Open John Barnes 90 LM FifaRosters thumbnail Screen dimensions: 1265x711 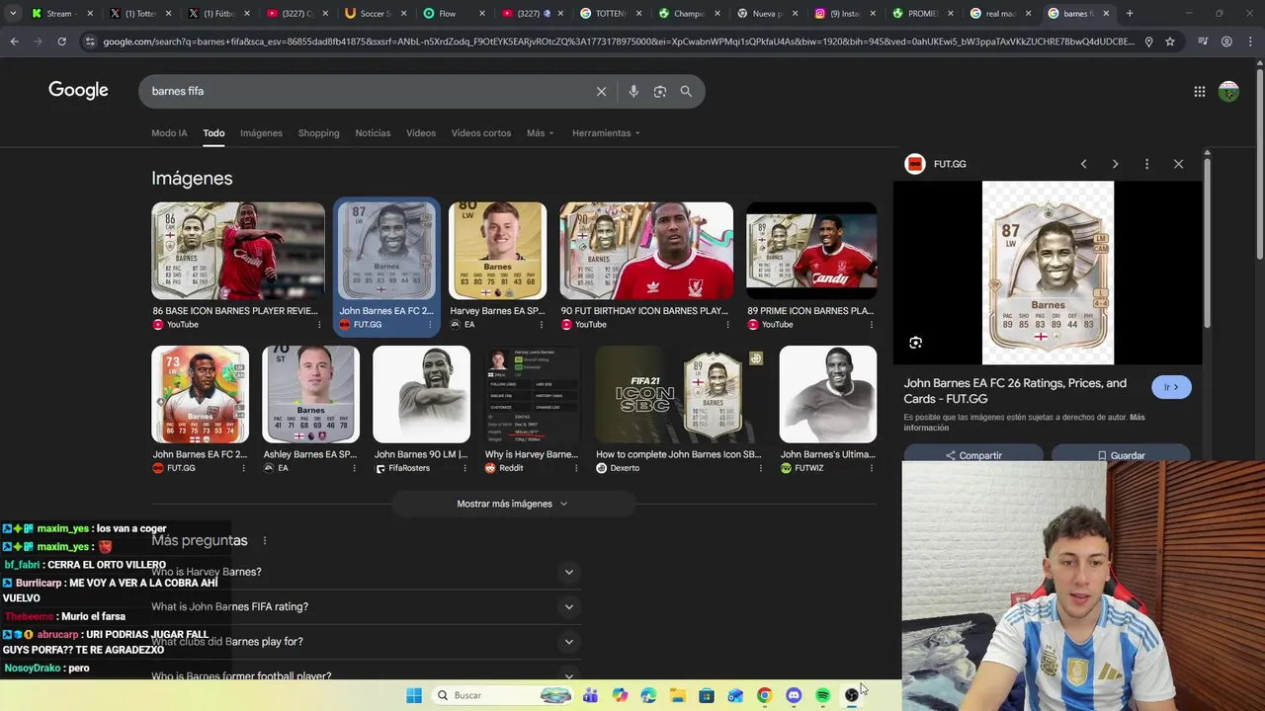point(421,394)
